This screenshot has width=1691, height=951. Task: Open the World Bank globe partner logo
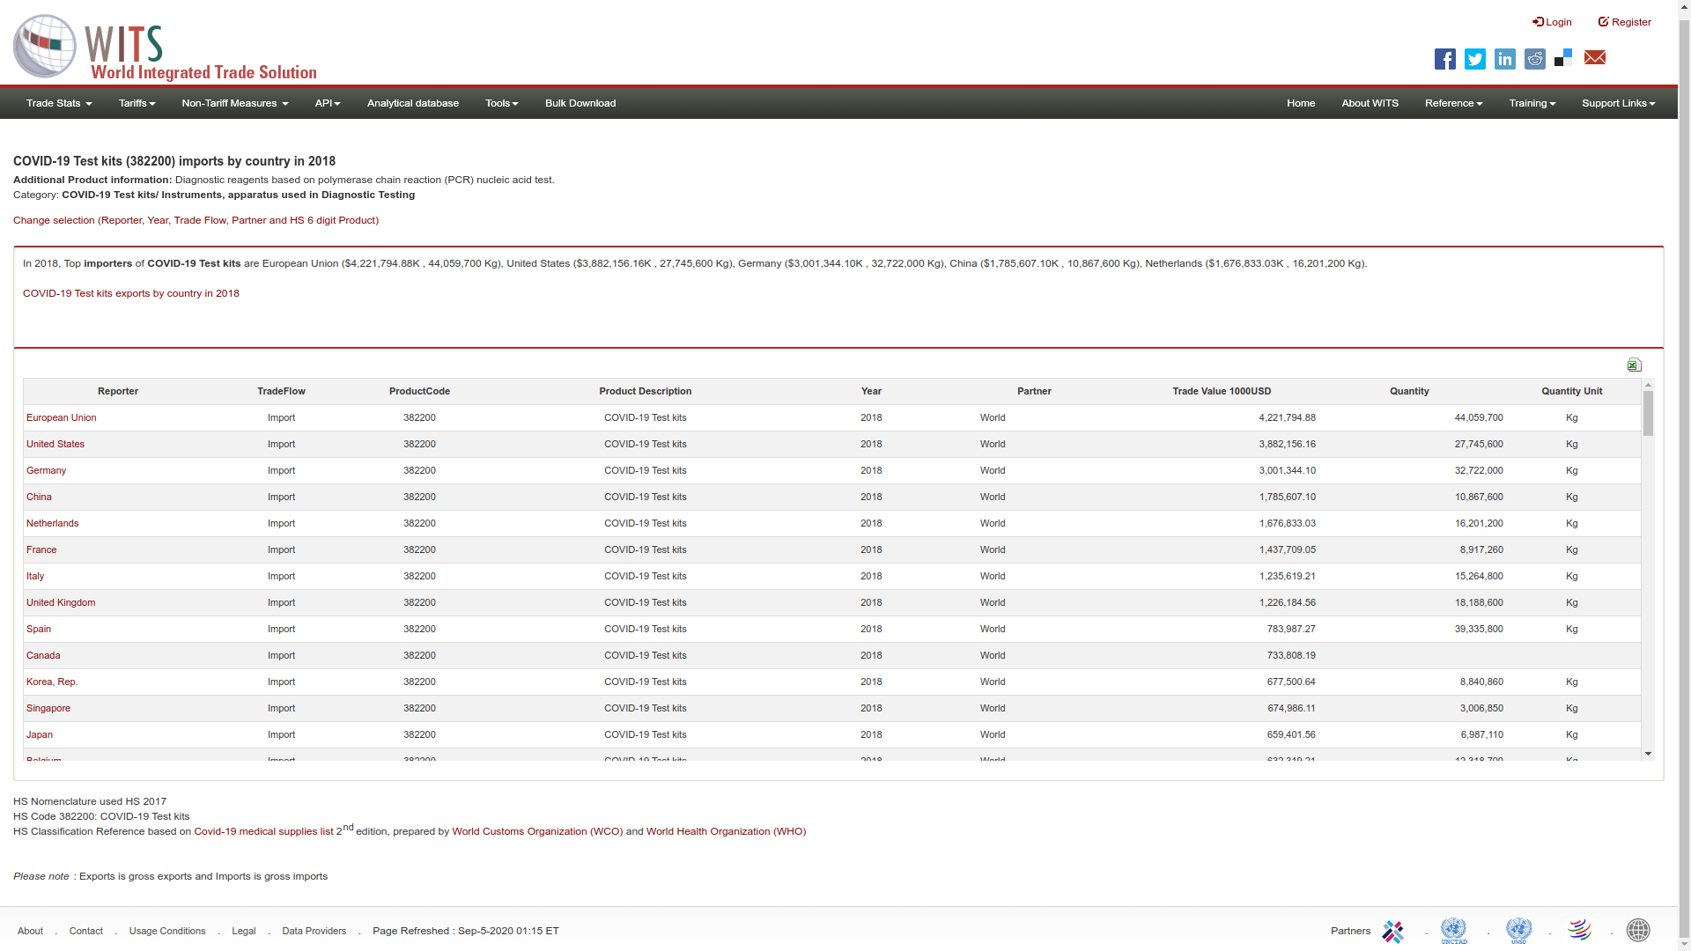1638,930
